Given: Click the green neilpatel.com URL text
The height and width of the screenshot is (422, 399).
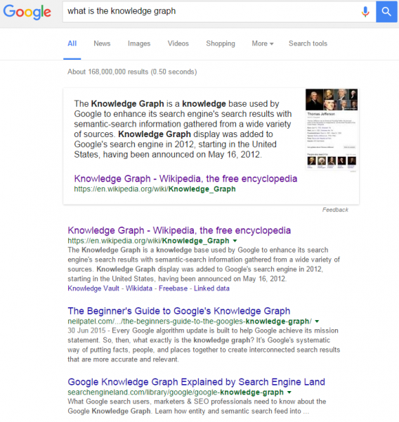Looking at the screenshot, I should pyautogui.click(x=190, y=321).
